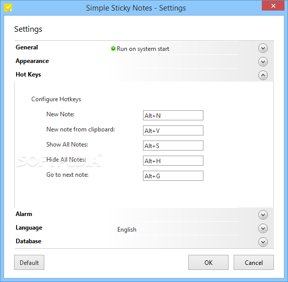
Task: Click the Run on system start text
Action: tap(143, 49)
